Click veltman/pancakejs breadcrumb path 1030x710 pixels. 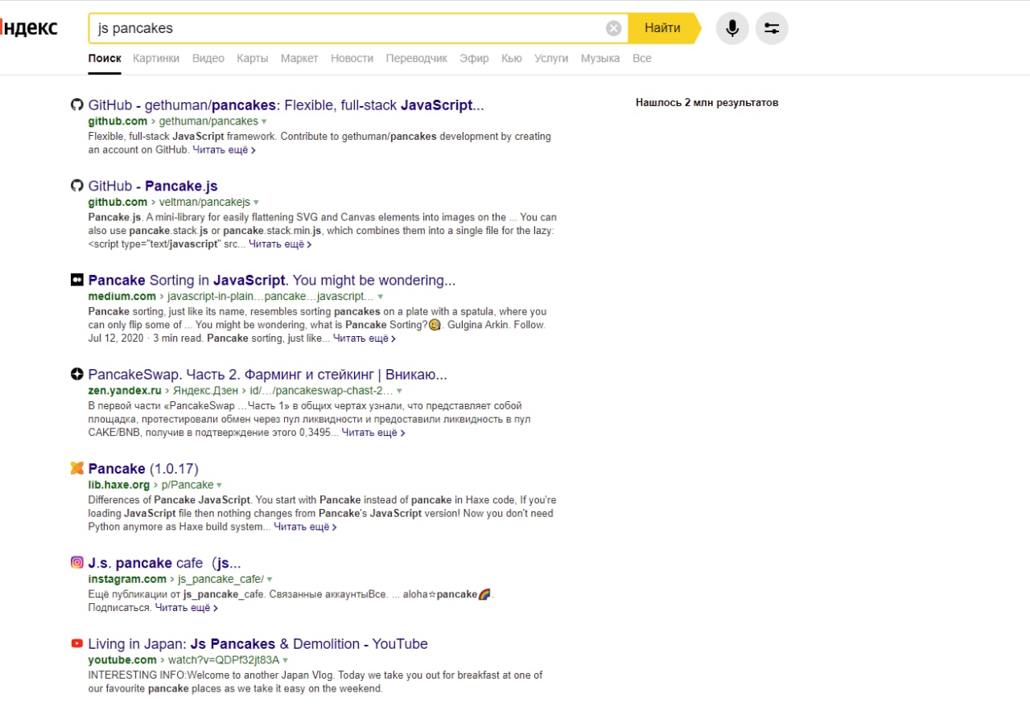(204, 202)
